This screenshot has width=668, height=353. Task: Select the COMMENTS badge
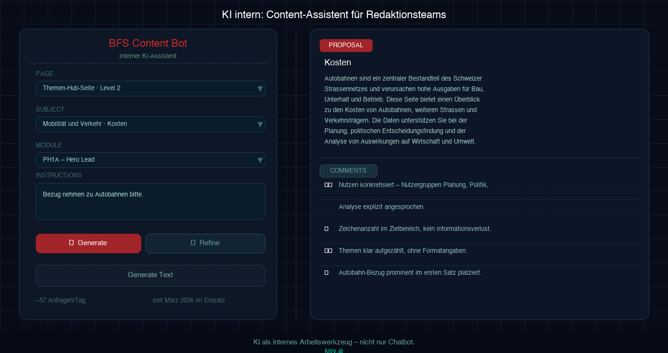click(x=348, y=171)
